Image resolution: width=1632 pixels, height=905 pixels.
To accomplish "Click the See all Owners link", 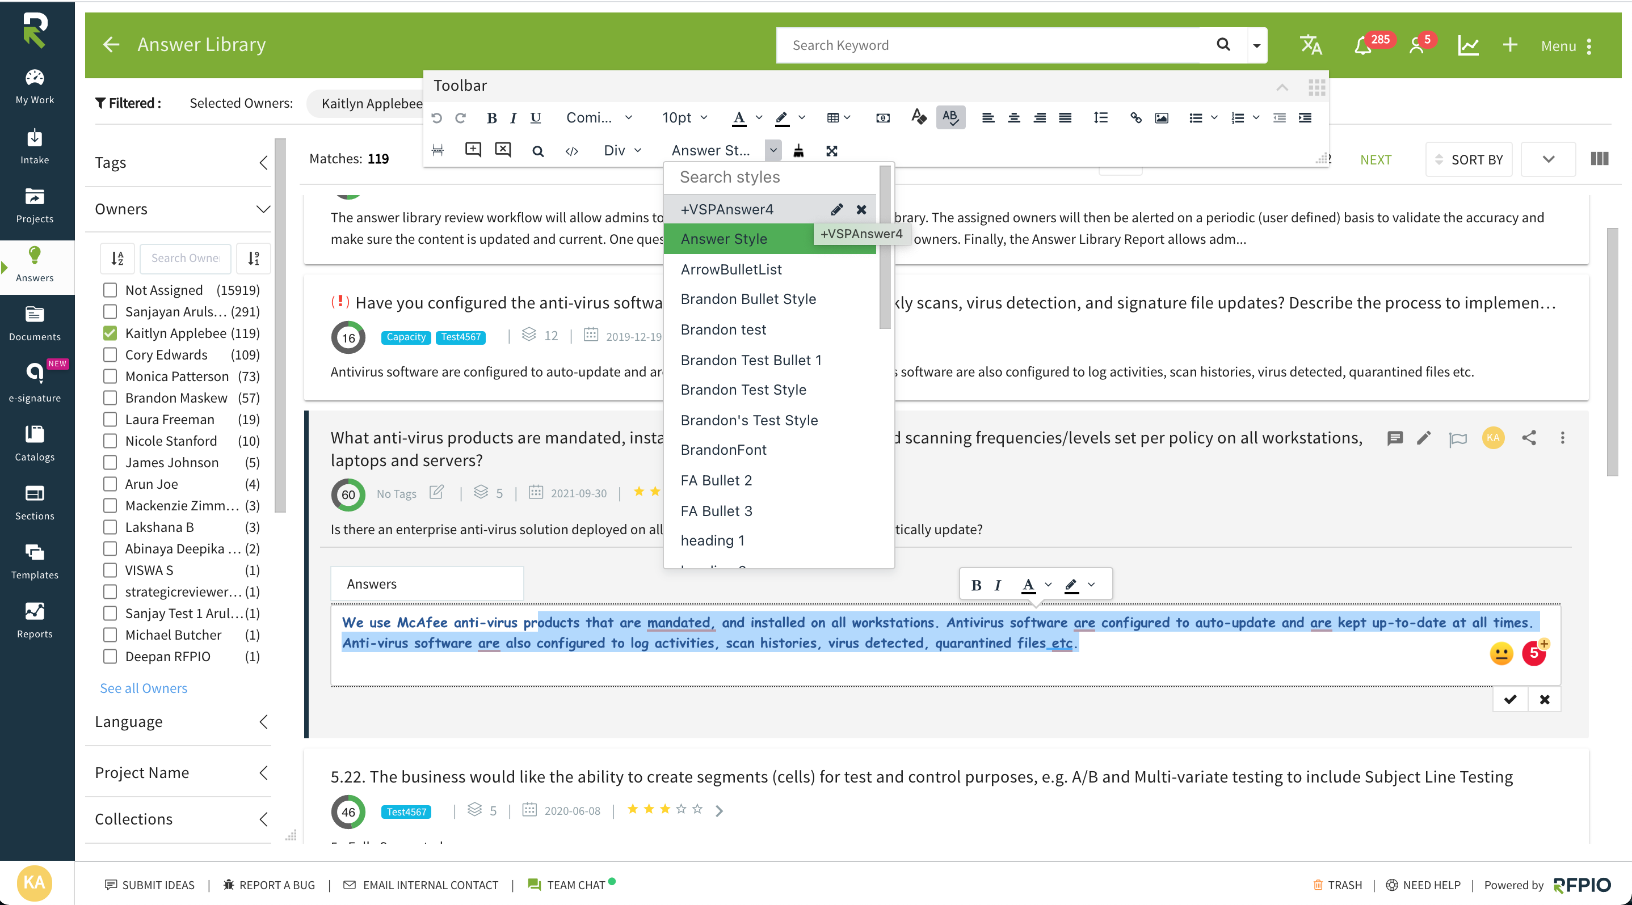I will tap(143, 688).
